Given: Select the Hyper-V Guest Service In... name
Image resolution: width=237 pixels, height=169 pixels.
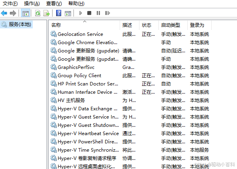Looking at the screenshot, I should 88,117.
